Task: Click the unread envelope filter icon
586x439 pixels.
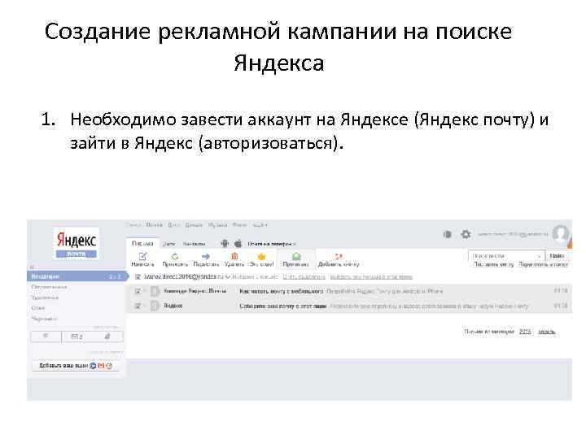Action: pos(77,337)
